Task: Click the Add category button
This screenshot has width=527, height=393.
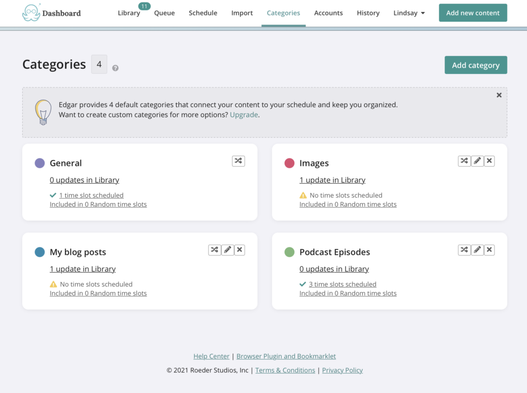Action: pos(476,65)
